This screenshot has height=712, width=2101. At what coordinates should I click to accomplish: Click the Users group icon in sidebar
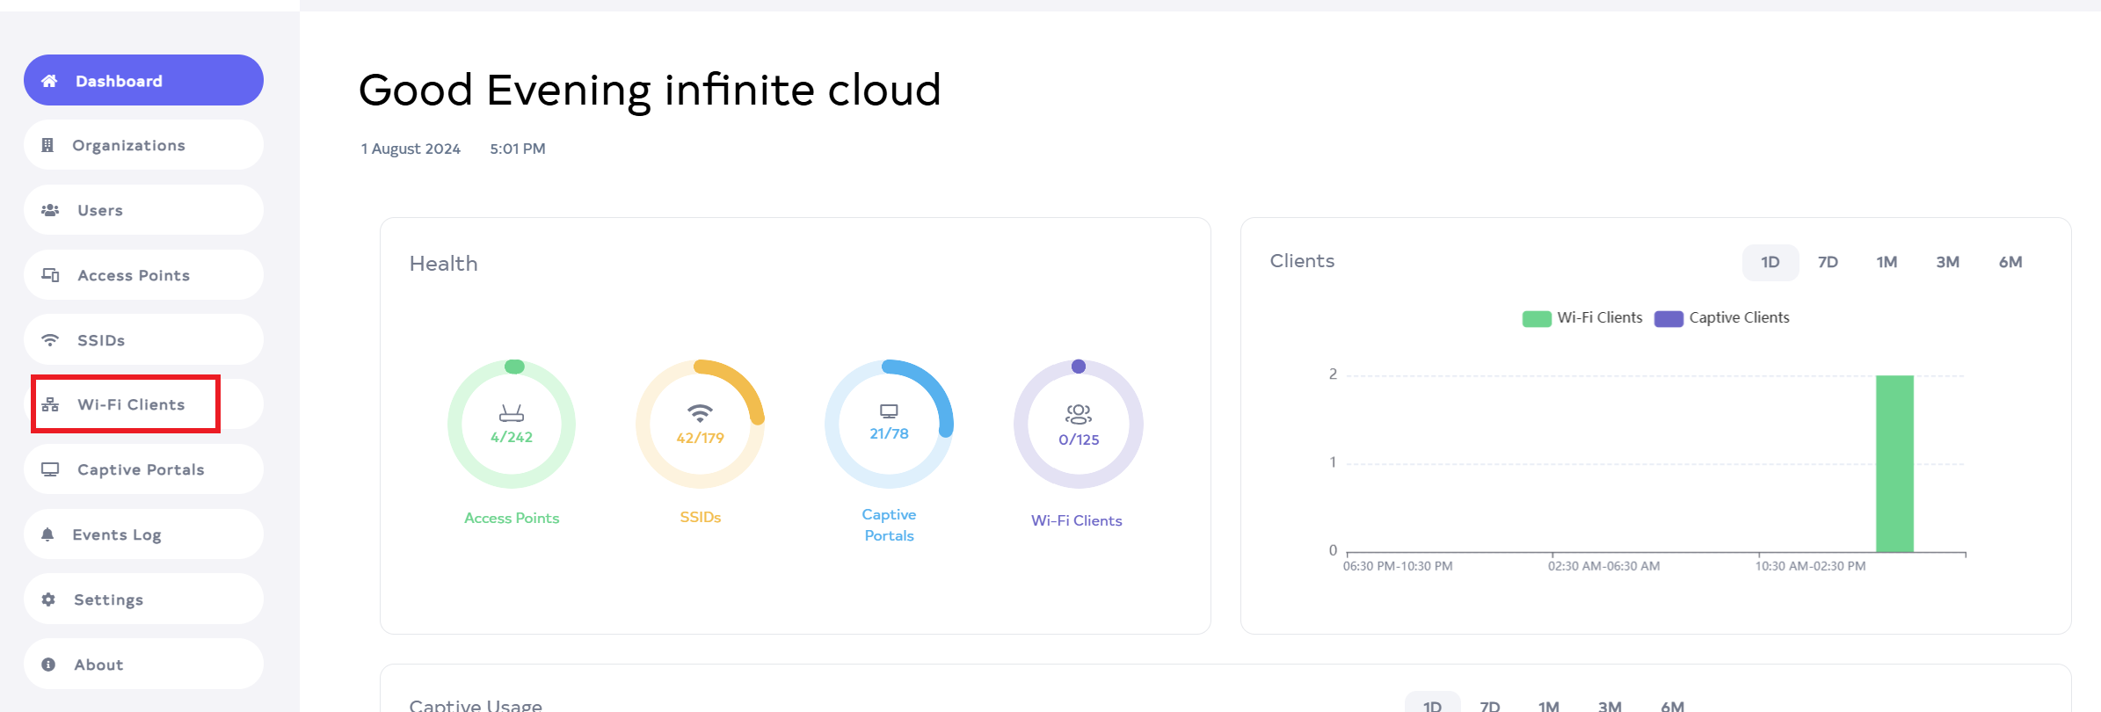50,210
